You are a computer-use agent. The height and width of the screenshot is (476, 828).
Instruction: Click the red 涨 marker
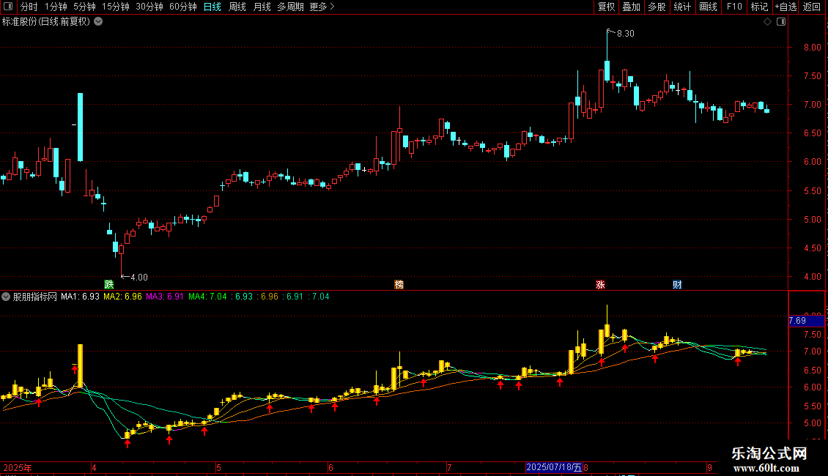600,284
